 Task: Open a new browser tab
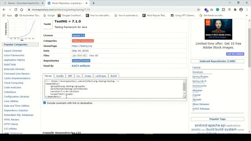click(x=93, y=3)
